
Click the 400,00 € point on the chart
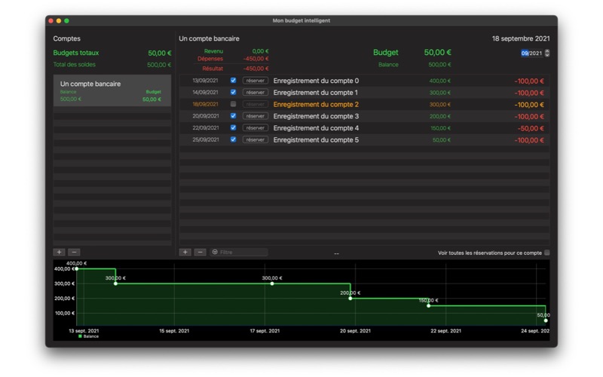point(77,269)
